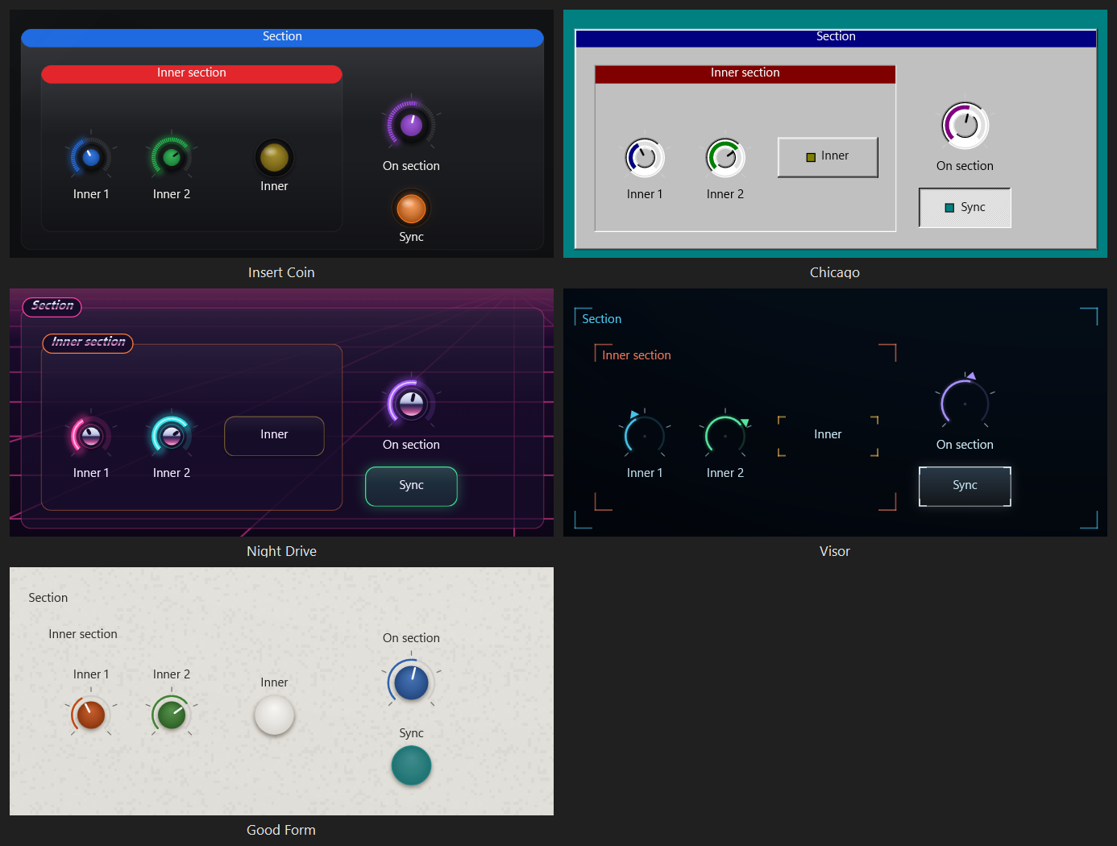Click the green Inner 2 knob in Insert Coin
1117x846 pixels.
[172, 157]
